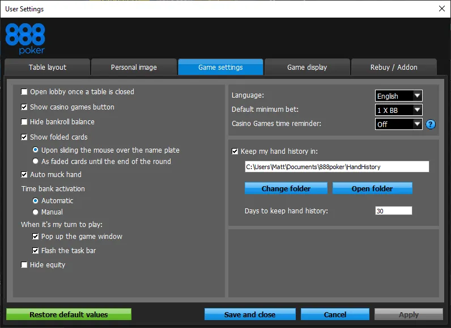Click Restore default values button
The image size is (451, 328).
coord(69,314)
